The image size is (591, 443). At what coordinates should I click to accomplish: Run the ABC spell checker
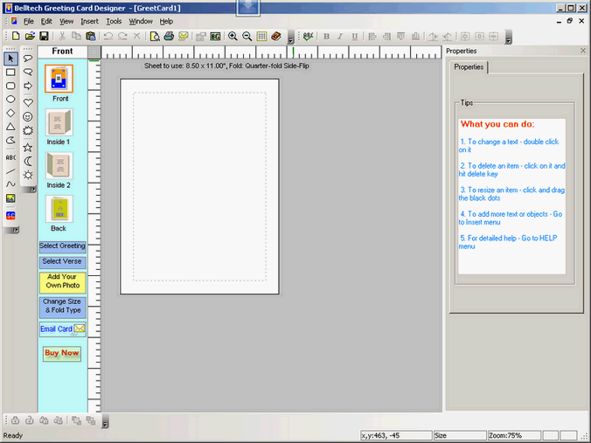click(308, 36)
